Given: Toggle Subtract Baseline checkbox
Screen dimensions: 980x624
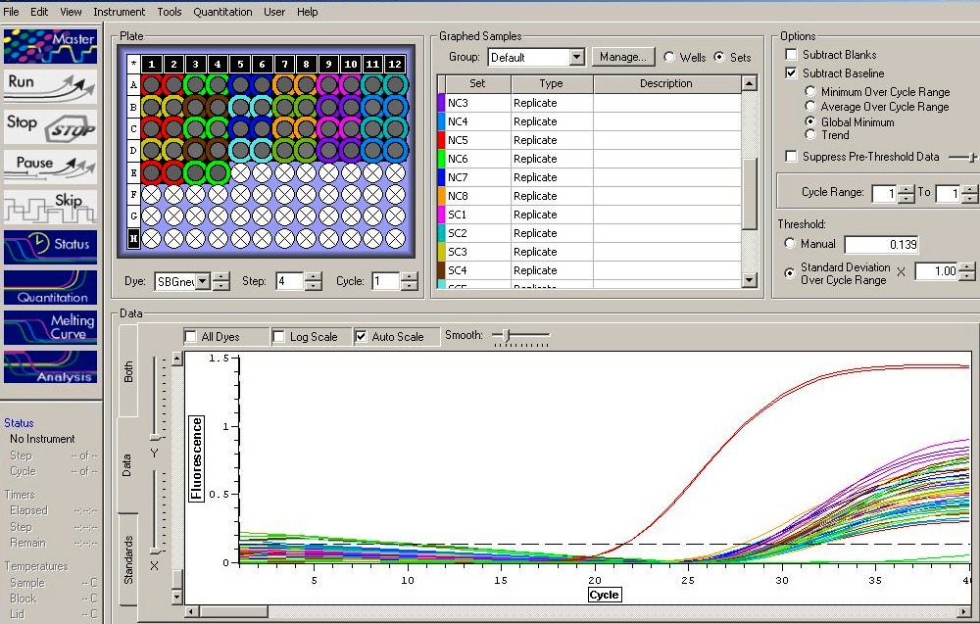Looking at the screenshot, I should click(791, 73).
